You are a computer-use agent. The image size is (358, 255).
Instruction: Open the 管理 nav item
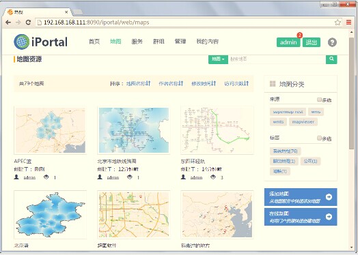coord(180,42)
